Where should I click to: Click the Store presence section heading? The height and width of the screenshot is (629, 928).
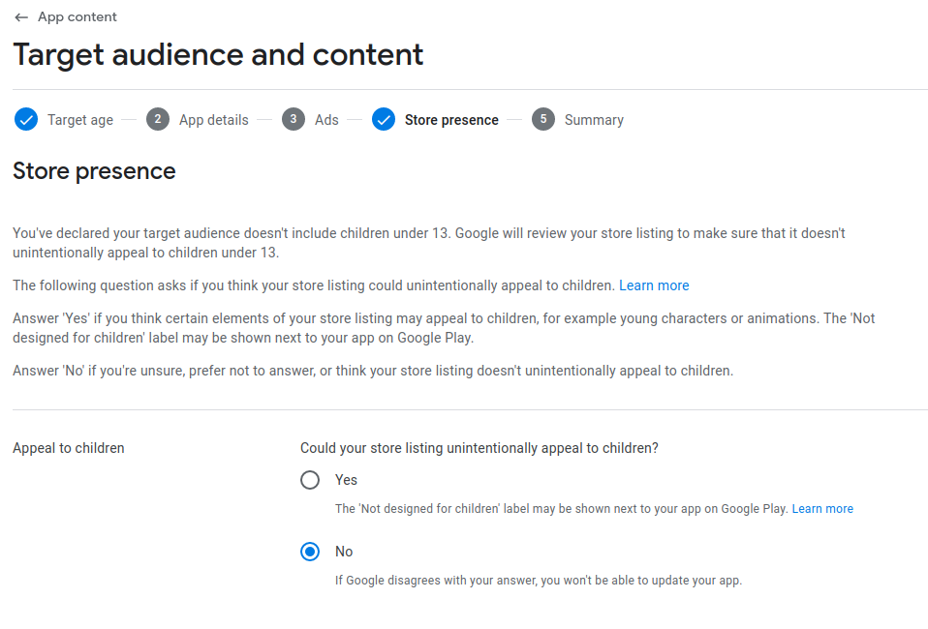point(94,171)
